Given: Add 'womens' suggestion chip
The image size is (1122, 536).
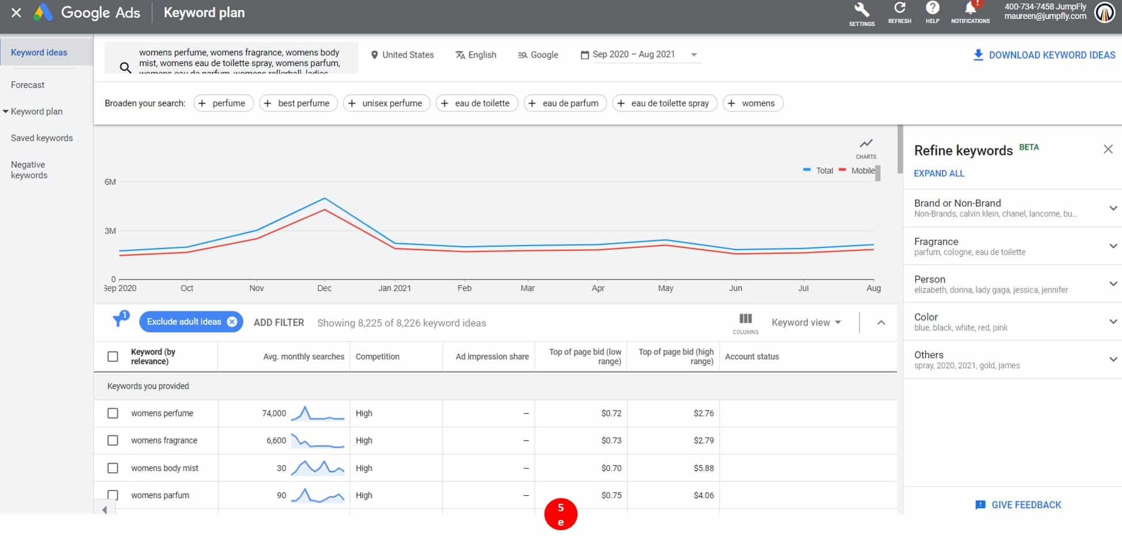Looking at the screenshot, I should point(753,103).
